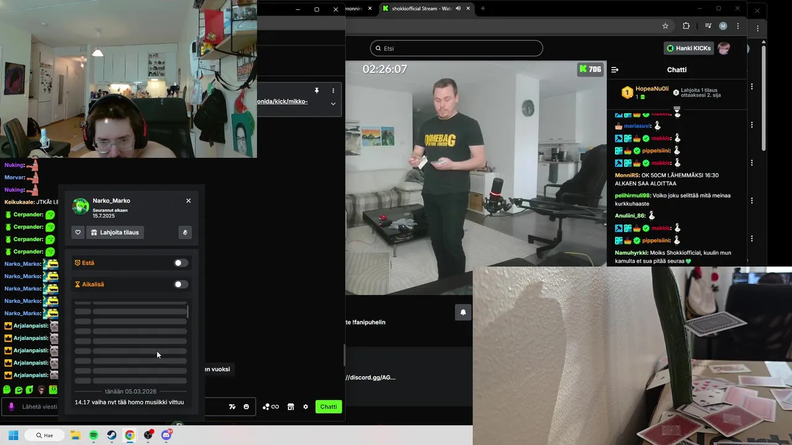Click the notification bell below the video

click(x=463, y=313)
